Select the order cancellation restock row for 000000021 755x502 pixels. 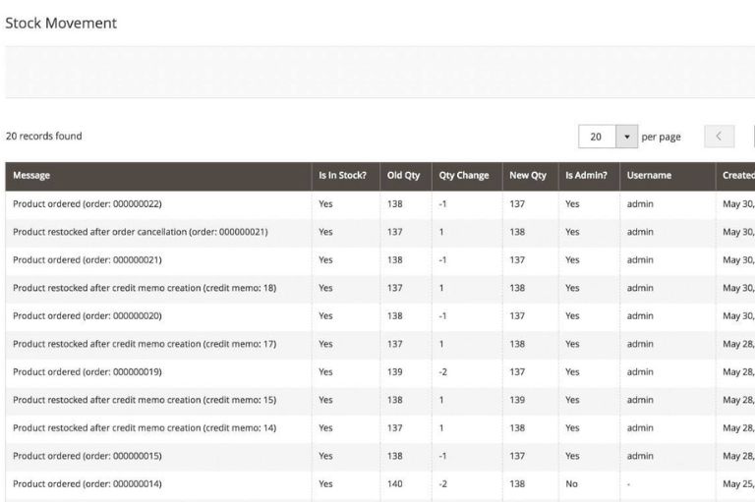(140, 232)
